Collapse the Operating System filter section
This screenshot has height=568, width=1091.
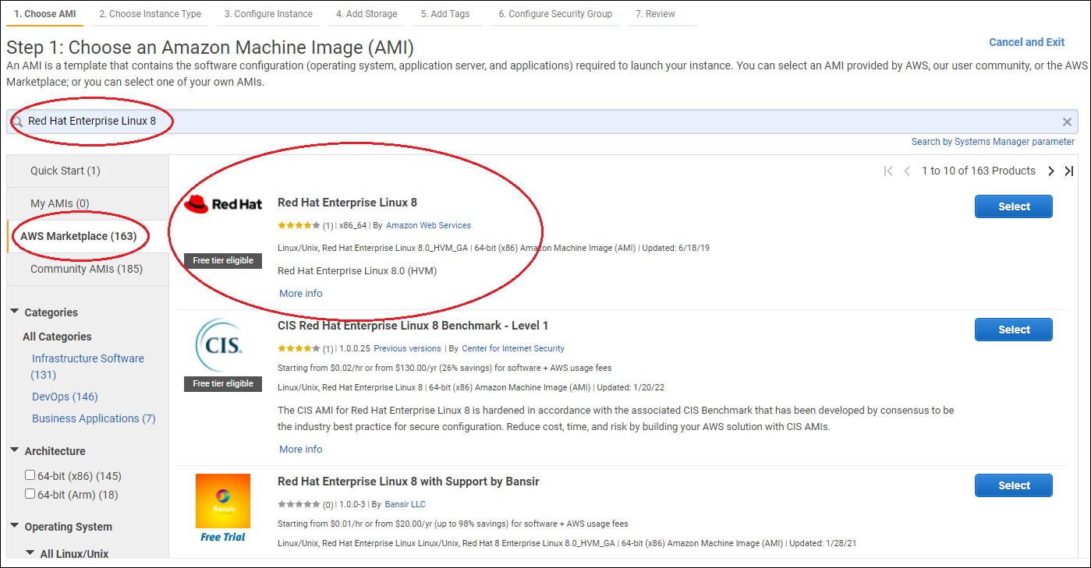[x=15, y=526]
